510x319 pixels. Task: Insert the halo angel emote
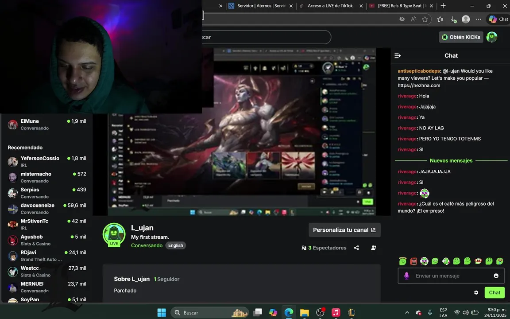point(403,261)
